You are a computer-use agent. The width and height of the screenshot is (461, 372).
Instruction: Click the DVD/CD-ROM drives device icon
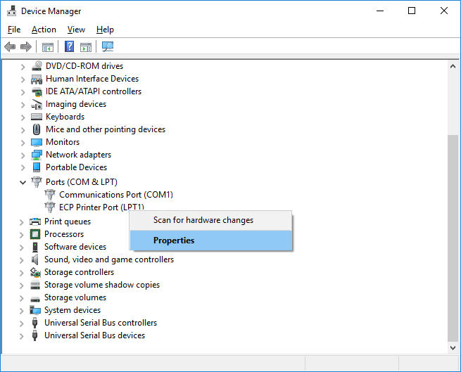point(37,66)
